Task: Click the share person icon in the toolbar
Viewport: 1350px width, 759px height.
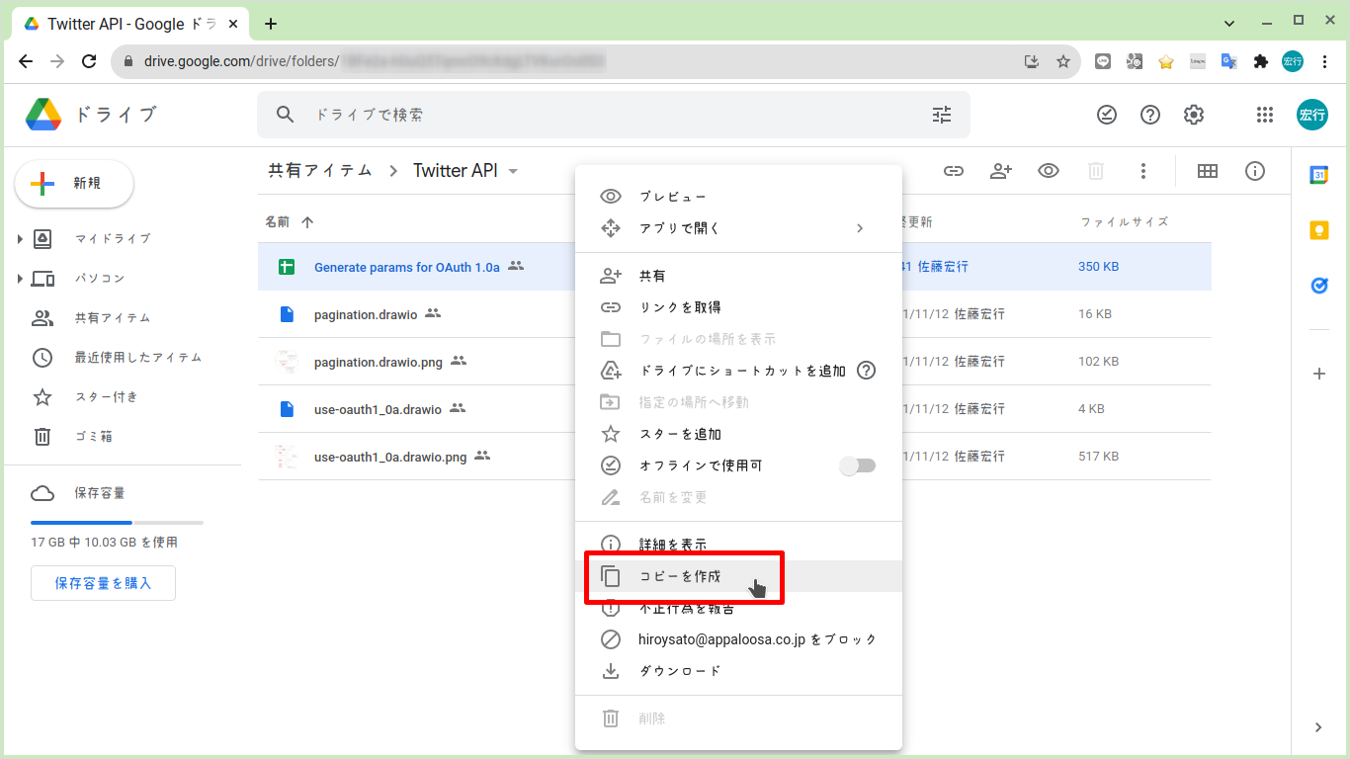Action: pos(1000,171)
